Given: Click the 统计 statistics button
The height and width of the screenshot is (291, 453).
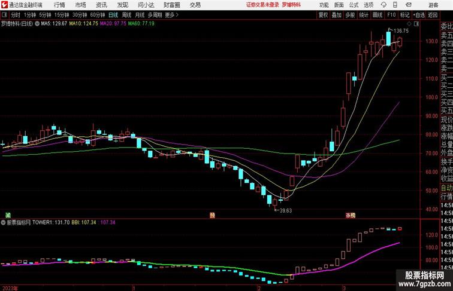Looking at the screenshot, I should coord(364,15).
